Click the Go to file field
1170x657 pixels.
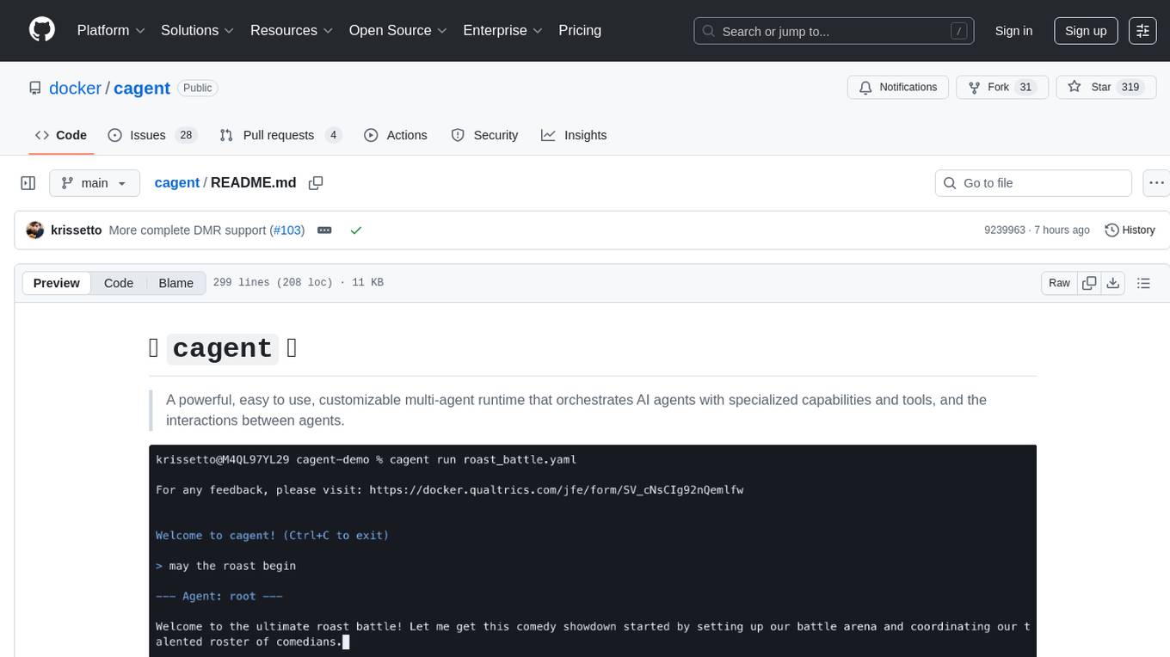pos(1033,183)
